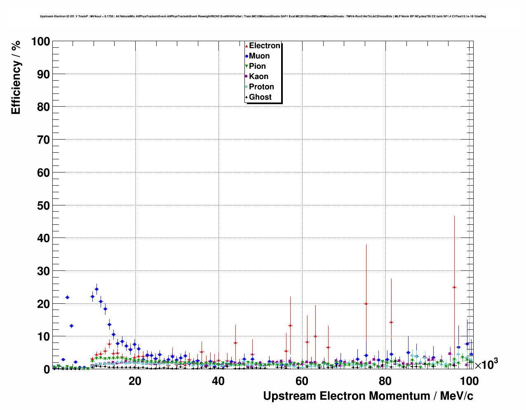Click the x-axis tick label '20'
Screen dimensions: 526x410
pos(135,381)
